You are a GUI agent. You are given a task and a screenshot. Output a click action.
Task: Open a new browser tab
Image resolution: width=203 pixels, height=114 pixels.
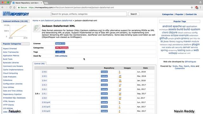[x=46, y=3]
